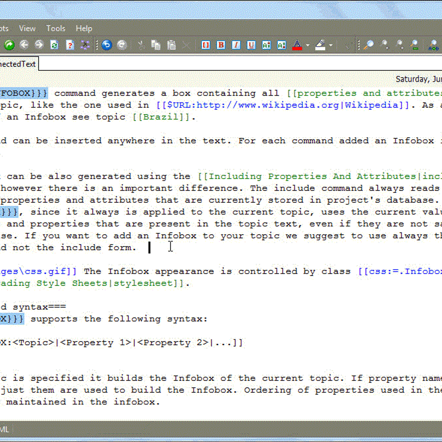Click 'supports the following syntax:' text
This screenshot has height=442, width=442.
pyautogui.click(x=119, y=319)
